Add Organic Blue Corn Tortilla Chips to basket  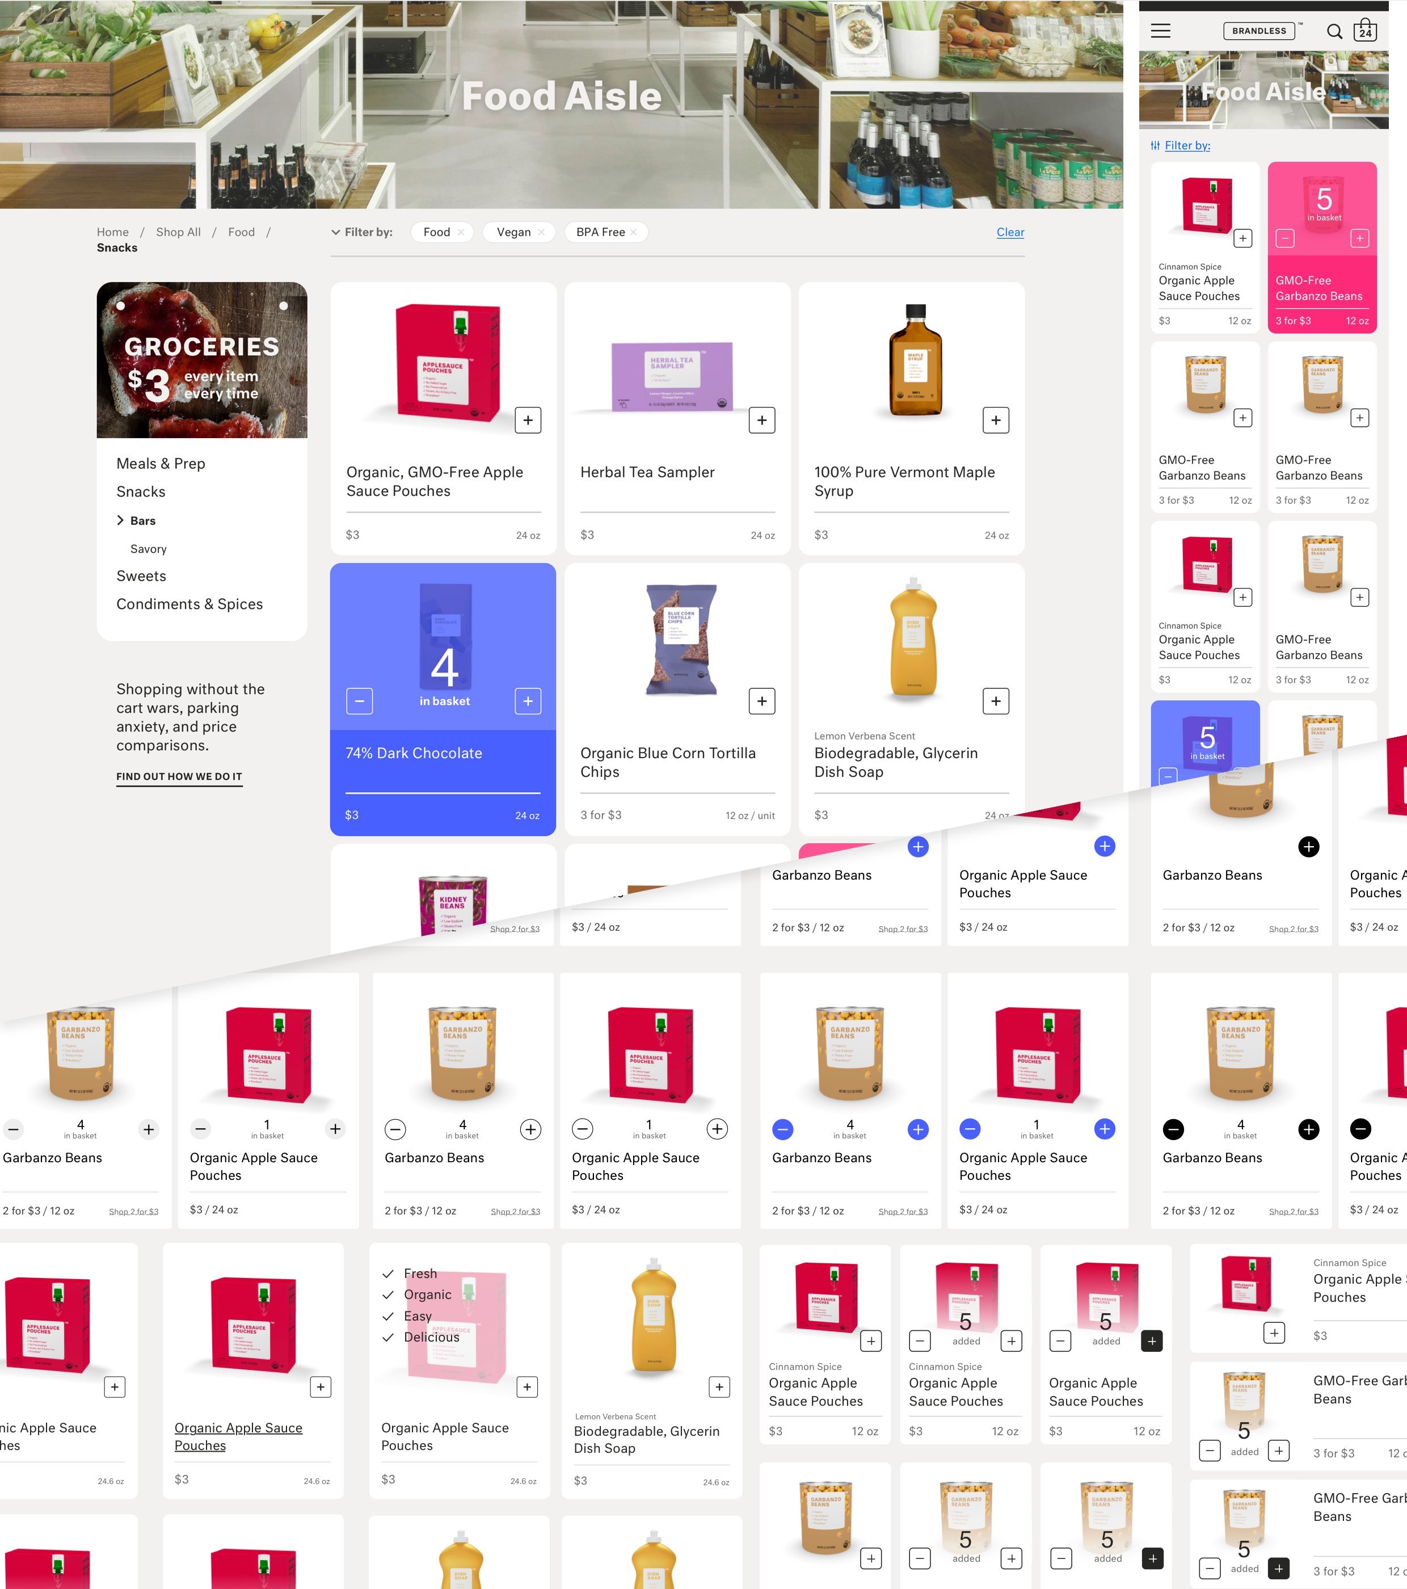coord(762,701)
